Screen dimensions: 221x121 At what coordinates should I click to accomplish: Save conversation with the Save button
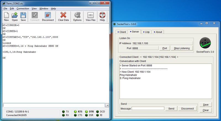pyautogui.click(x=206, y=105)
